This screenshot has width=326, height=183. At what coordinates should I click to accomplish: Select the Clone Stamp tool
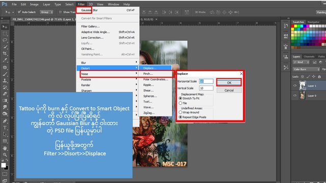(x=5, y=81)
